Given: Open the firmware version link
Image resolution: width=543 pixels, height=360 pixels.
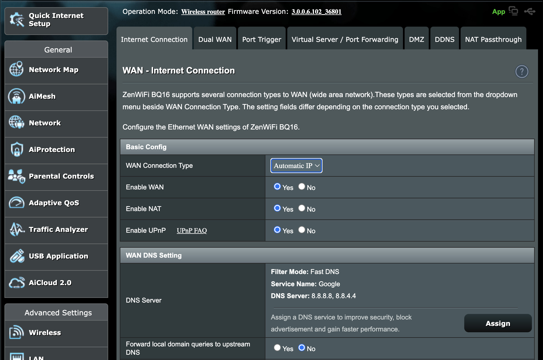Looking at the screenshot, I should pos(316,12).
